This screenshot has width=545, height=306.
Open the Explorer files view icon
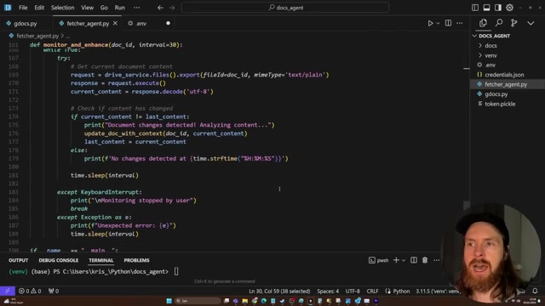click(483, 23)
